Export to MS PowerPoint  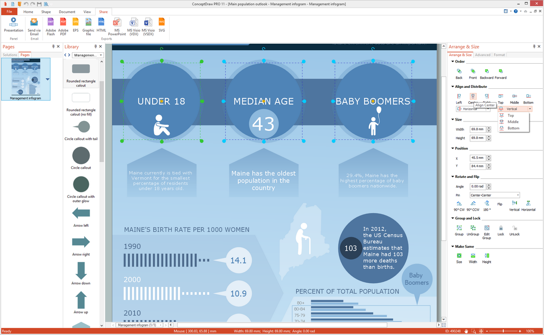[x=117, y=26]
